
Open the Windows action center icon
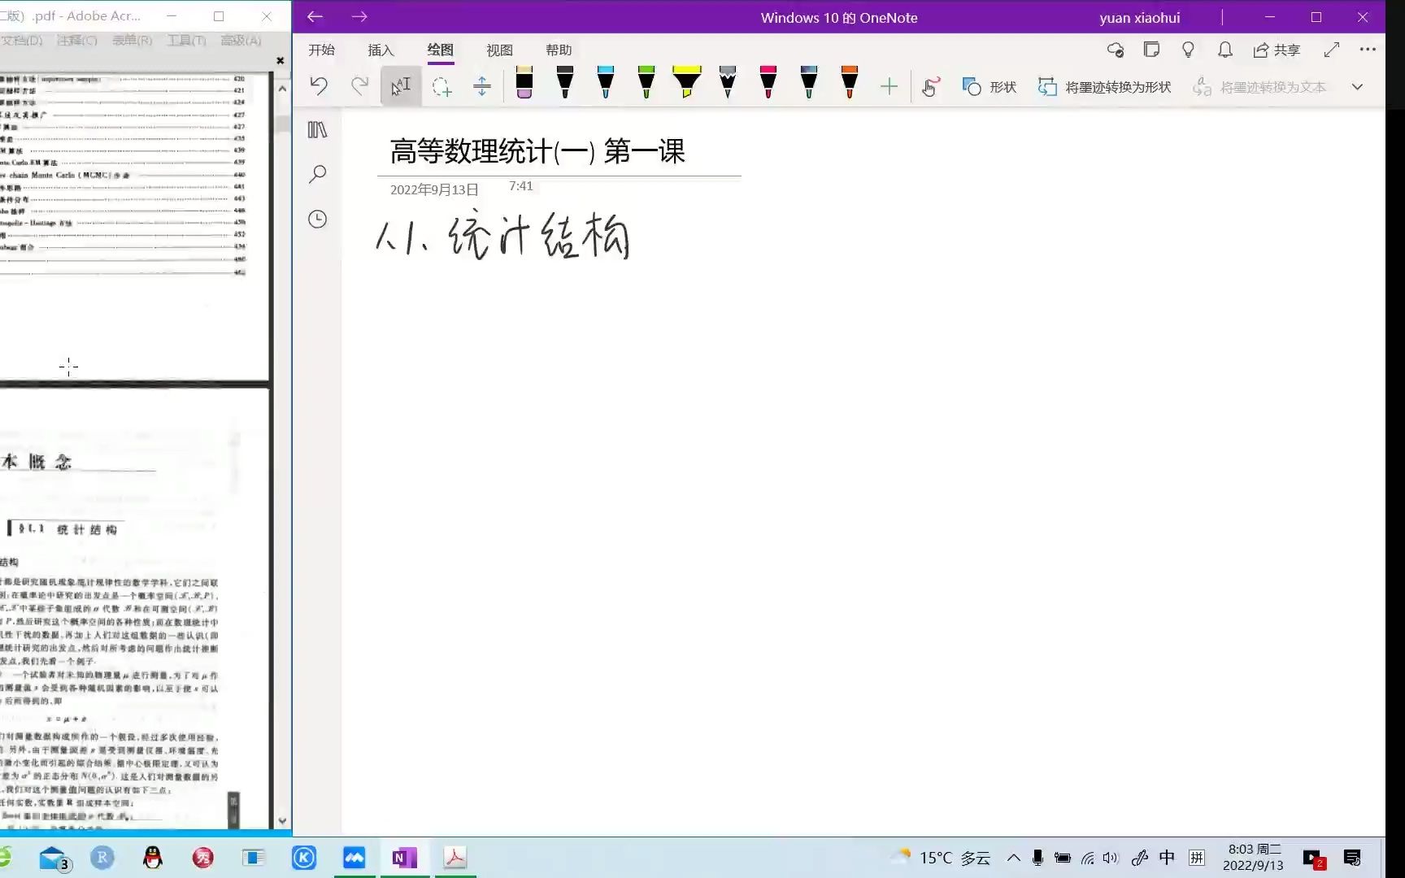click(1352, 858)
